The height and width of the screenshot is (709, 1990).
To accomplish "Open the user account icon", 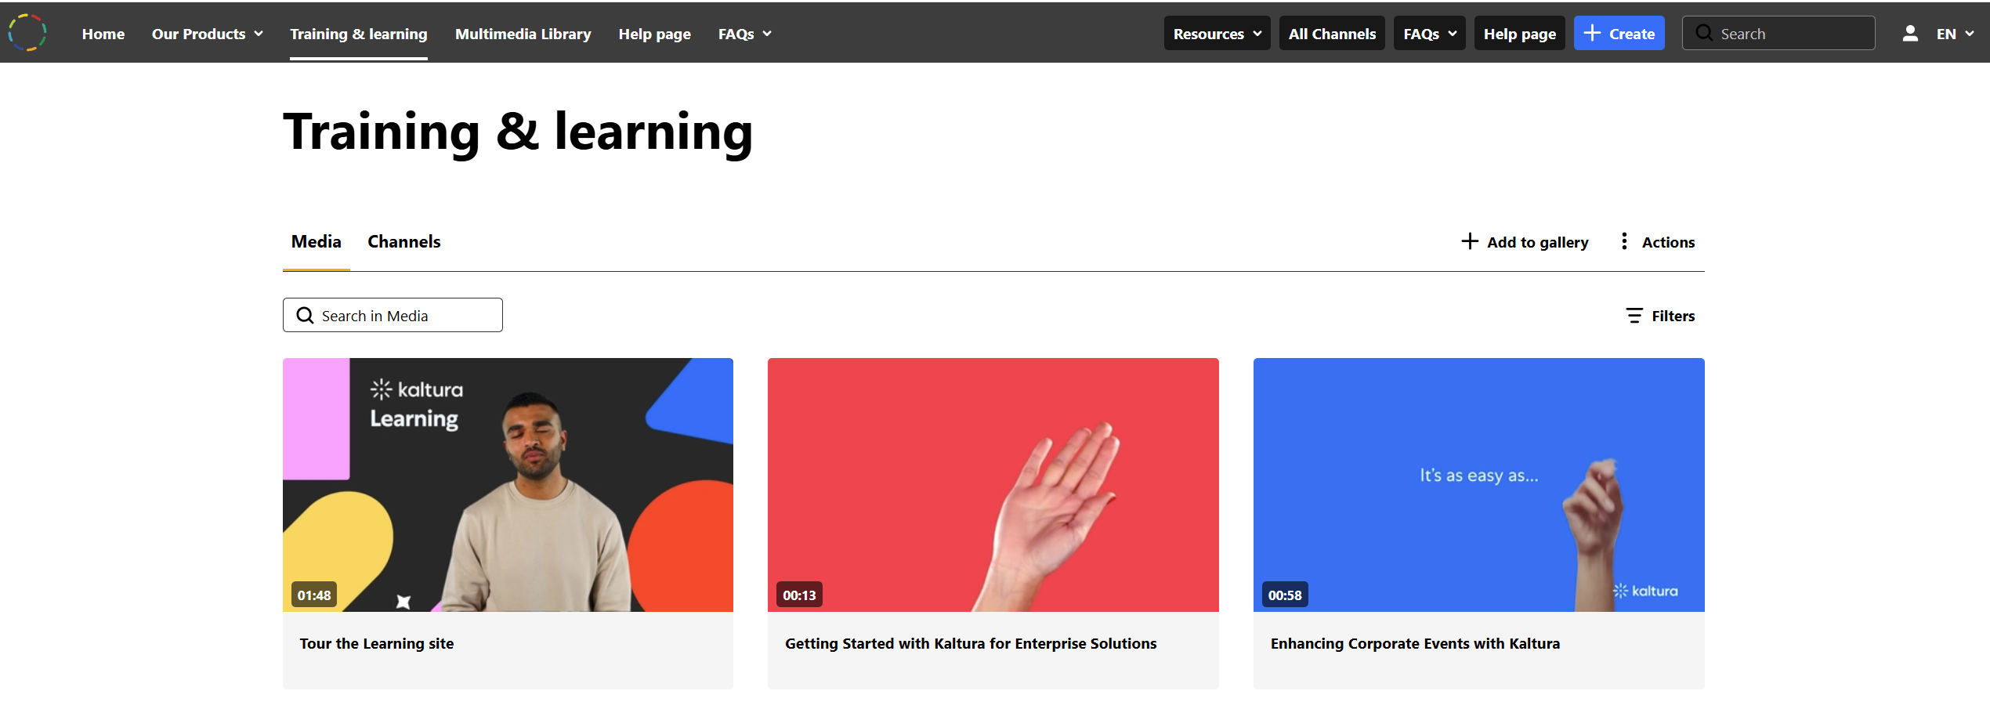I will 1910,34.
